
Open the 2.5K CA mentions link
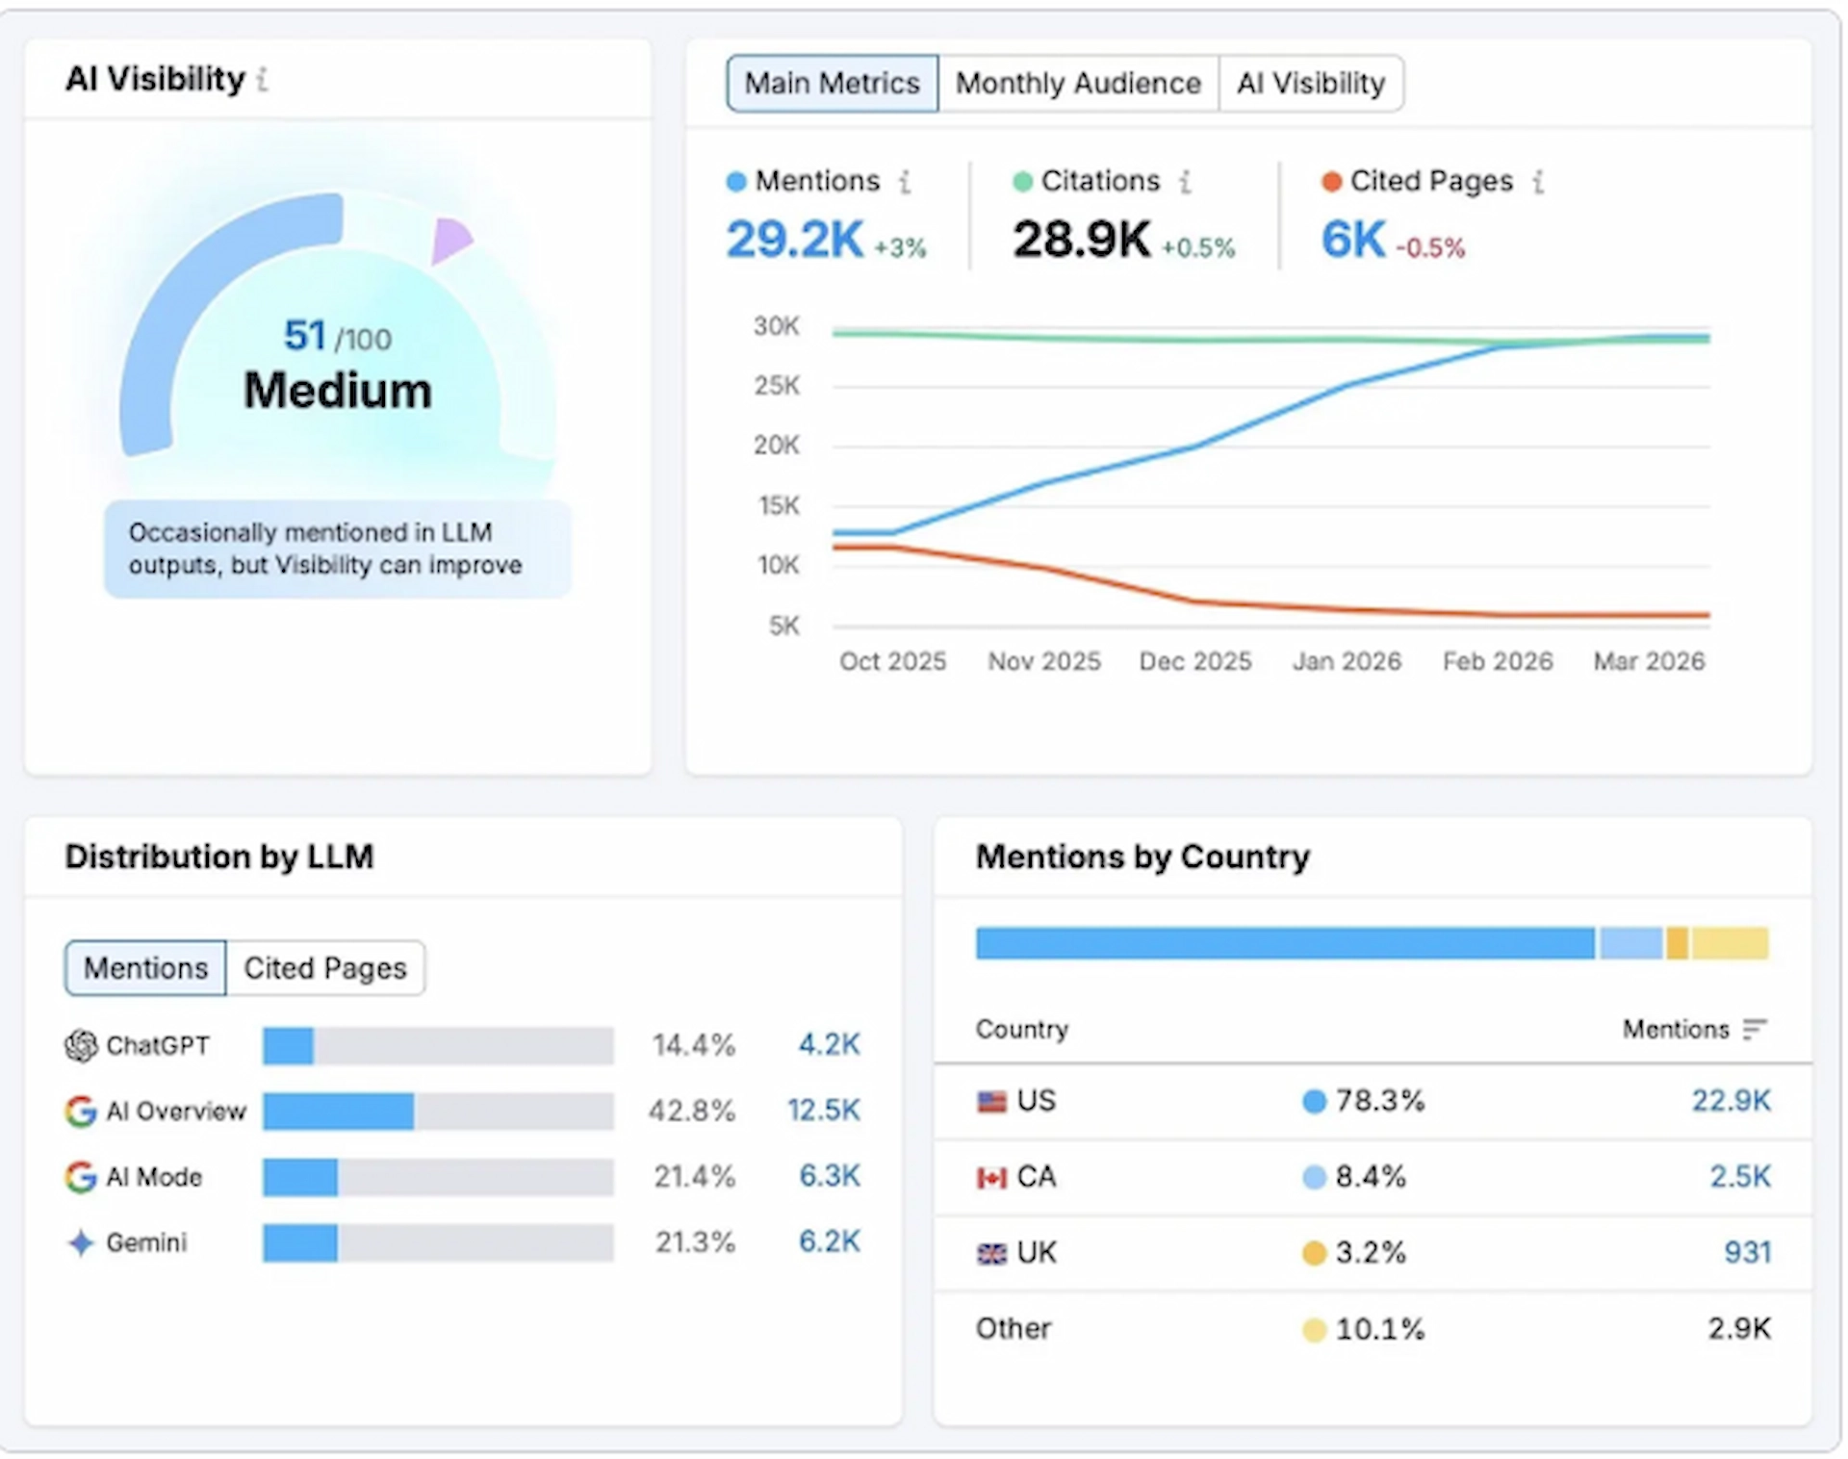(x=1740, y=1177)
